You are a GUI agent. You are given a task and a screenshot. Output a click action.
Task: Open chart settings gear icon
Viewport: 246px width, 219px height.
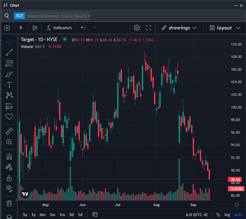(137, 28)
